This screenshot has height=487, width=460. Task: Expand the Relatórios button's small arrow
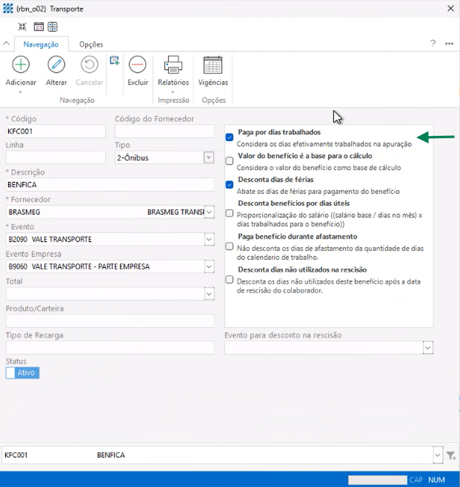pos(172,92)
